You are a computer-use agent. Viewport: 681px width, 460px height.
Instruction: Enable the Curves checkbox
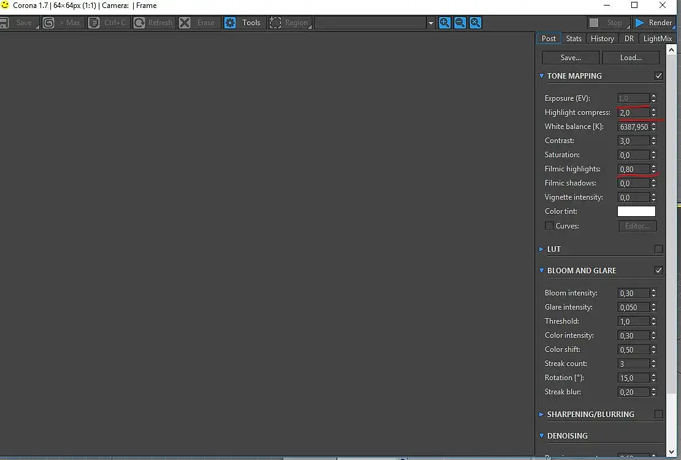[x=549, y=225]
